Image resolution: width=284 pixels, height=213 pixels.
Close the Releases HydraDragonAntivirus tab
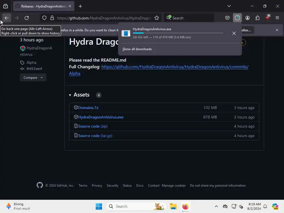pos(70,6)
